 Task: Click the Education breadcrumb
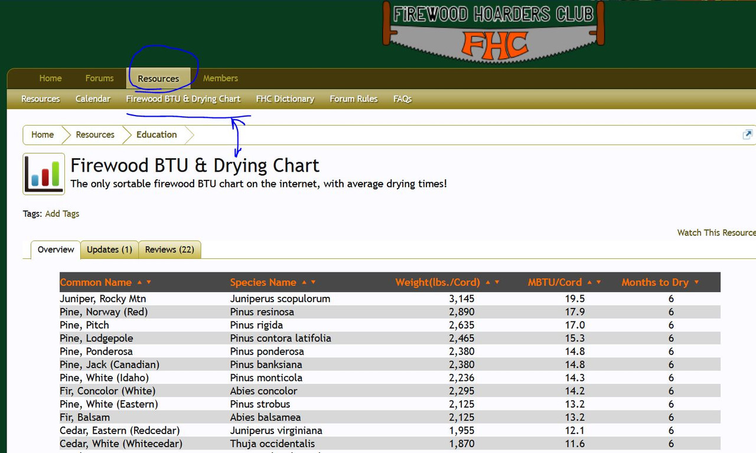157,134
